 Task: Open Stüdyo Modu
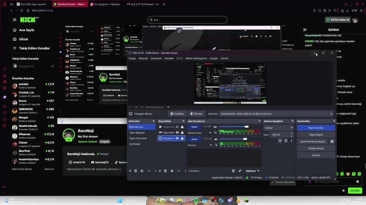(x=316, y=148)
